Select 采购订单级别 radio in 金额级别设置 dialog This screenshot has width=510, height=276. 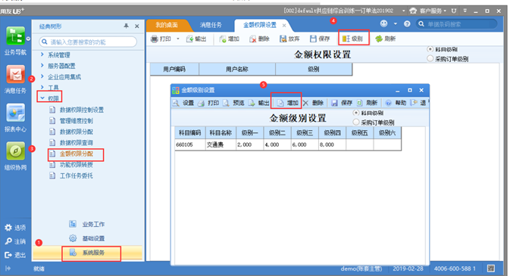coord(356,122)
